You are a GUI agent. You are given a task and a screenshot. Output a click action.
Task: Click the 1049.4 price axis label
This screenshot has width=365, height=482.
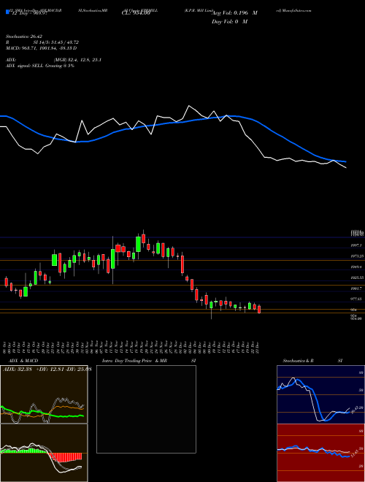click(x=357, y=267)
